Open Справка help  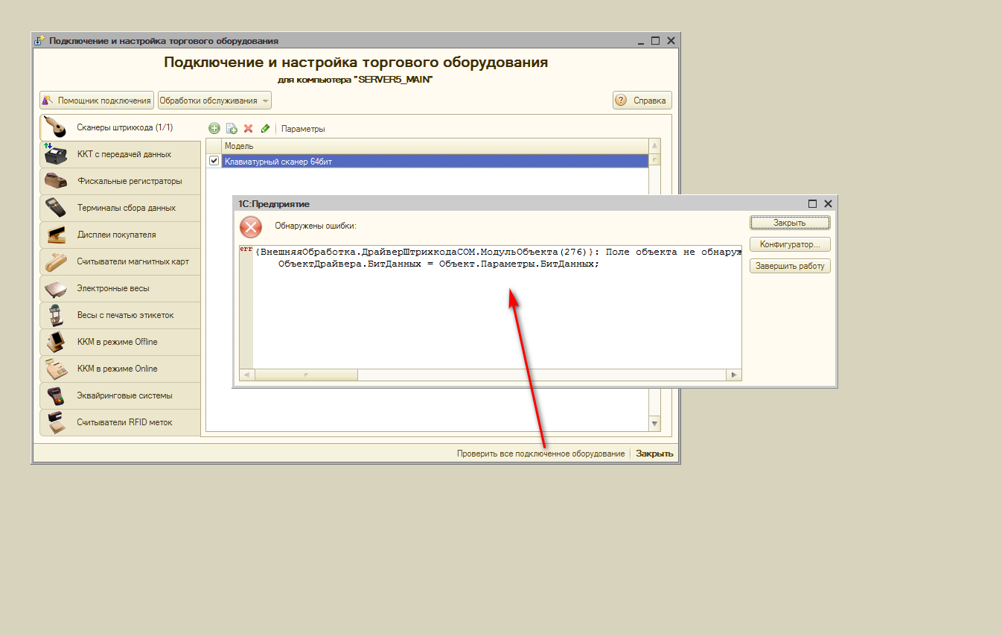tap(642, 101)
